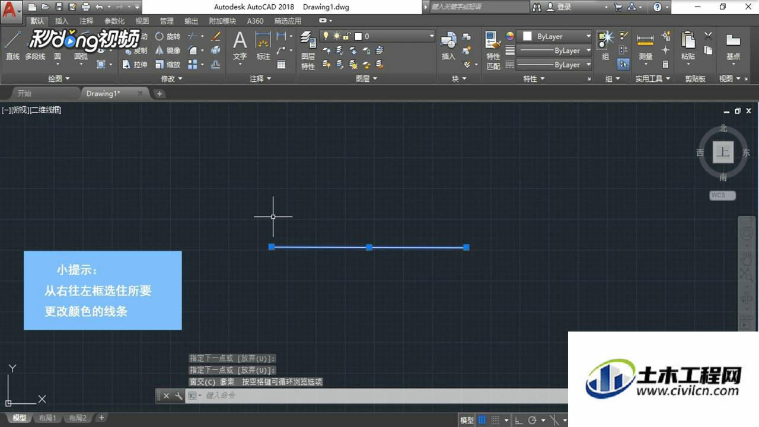Expand the Draw (绘图) panel
The width and height of the screenshot is (759, 427).
(59, 78)
